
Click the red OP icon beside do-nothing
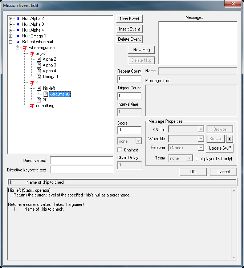[32, 106]
